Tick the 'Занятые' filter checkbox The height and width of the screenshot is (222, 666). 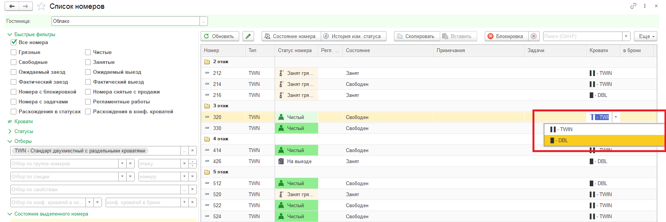[88, 62]
